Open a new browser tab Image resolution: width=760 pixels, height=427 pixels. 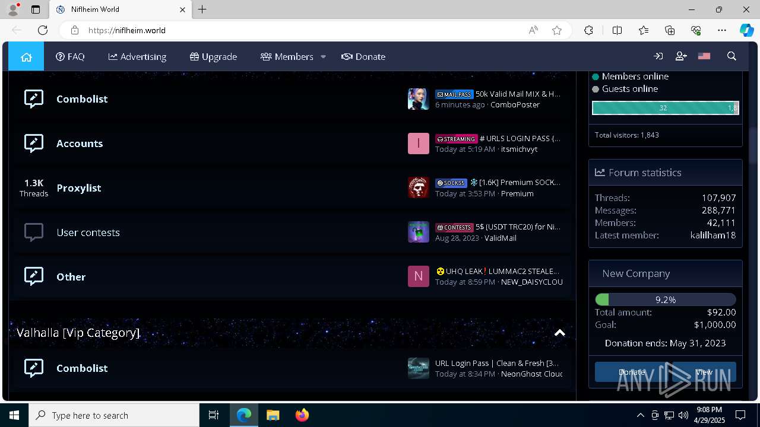tap(202, 9)
